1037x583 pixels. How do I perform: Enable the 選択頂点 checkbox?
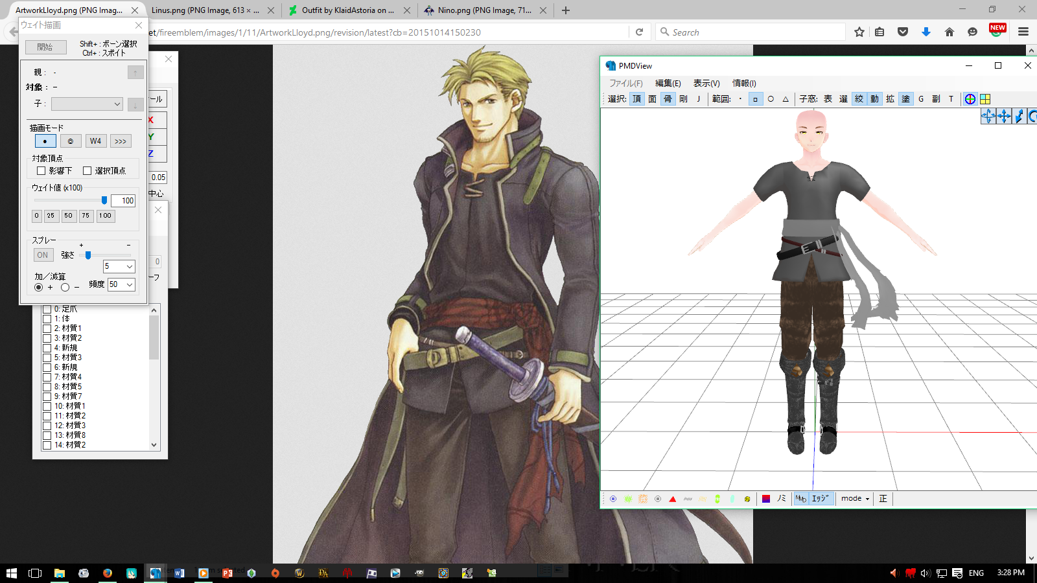87,171
